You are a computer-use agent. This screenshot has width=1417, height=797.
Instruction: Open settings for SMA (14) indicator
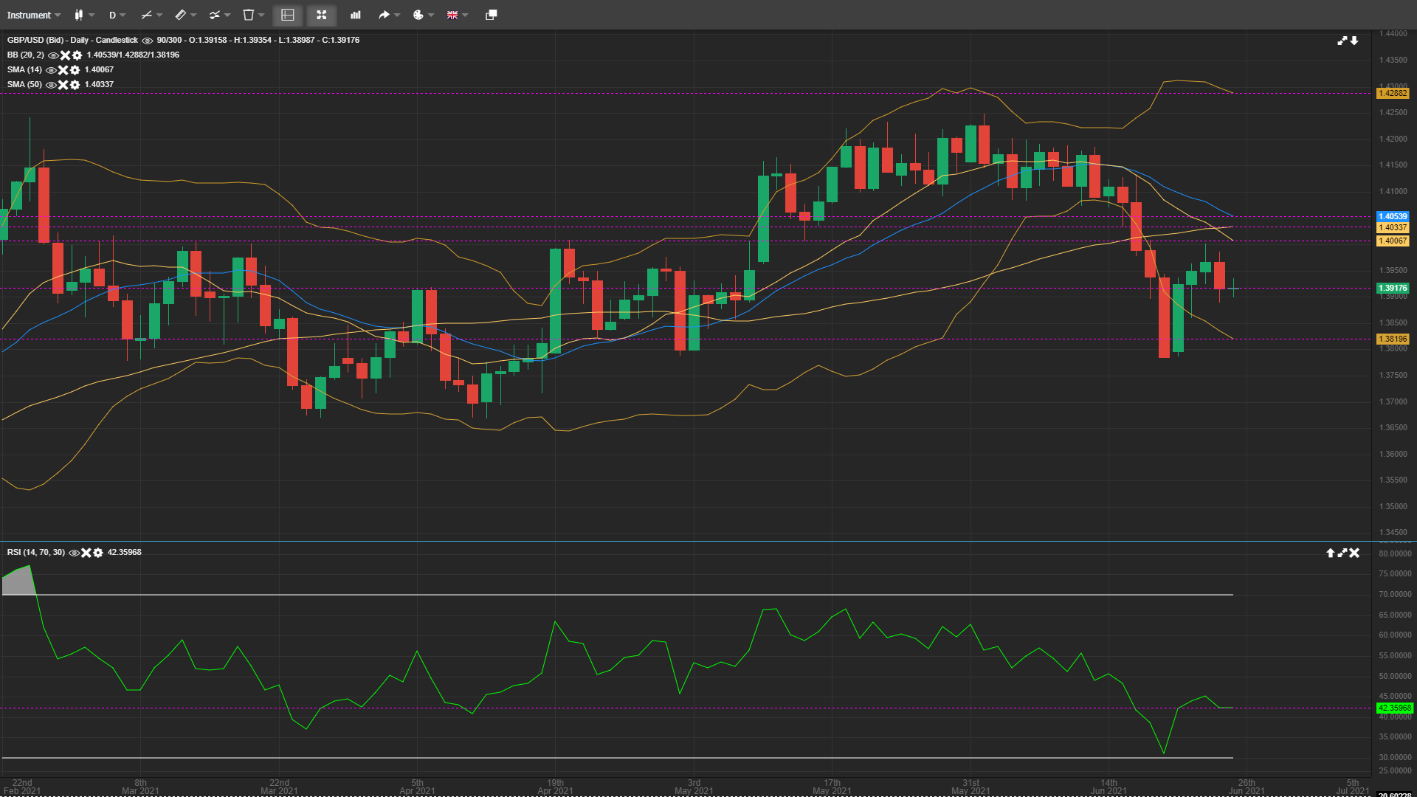tap(75, 70)
